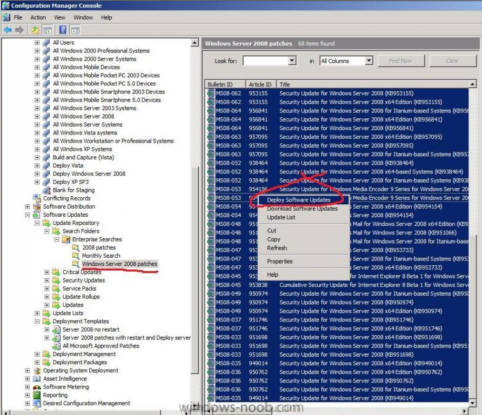Click the Monthly Search folder icon
The image size is (482, 415).
point(76,256)
